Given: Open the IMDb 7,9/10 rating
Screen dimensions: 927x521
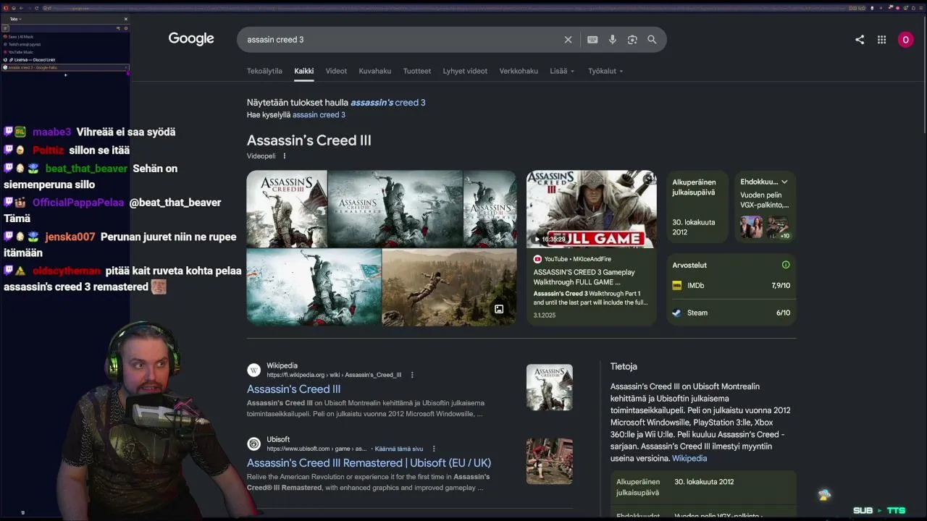Looking at the screenshot, I should 731,286.
